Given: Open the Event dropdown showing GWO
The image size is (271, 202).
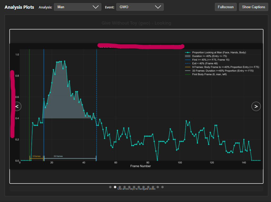Looking at the screenshot, I should [140, 7].
